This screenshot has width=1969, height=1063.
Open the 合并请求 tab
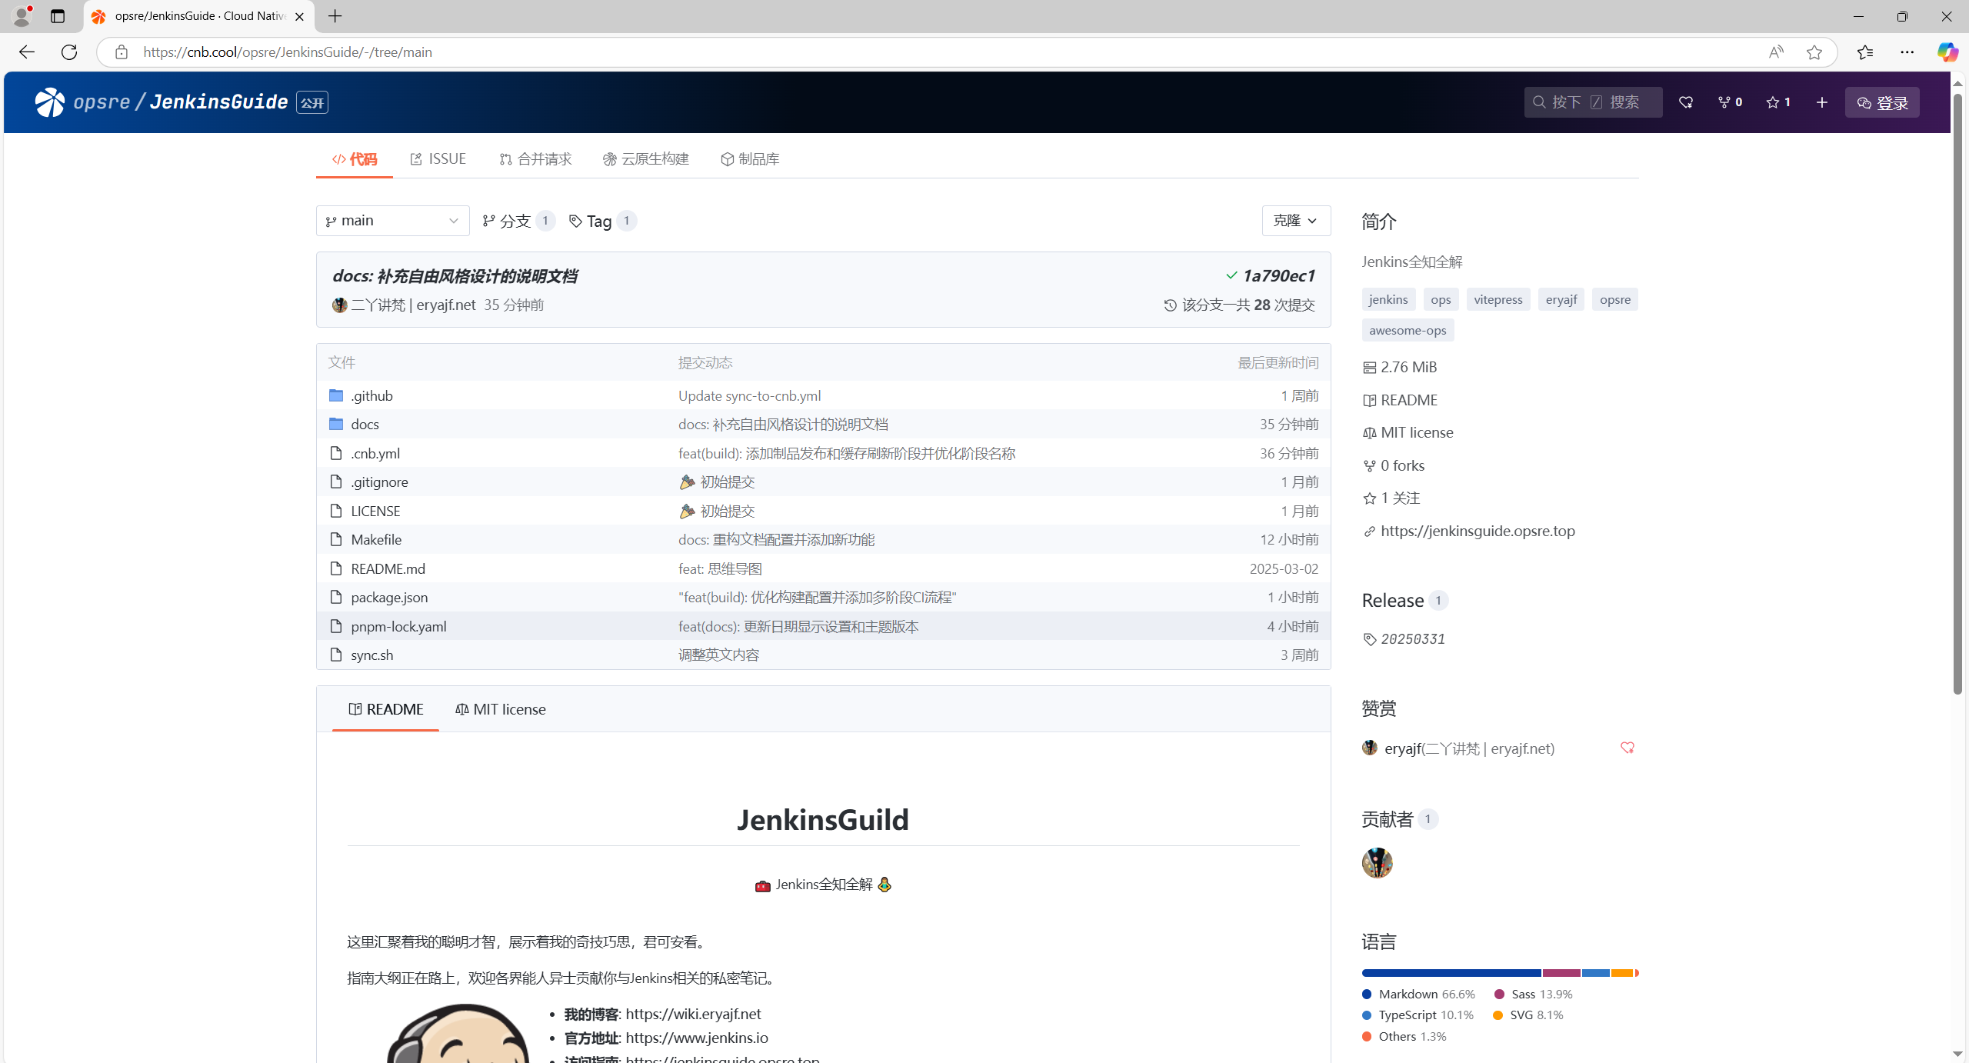[x=535, y=158]
